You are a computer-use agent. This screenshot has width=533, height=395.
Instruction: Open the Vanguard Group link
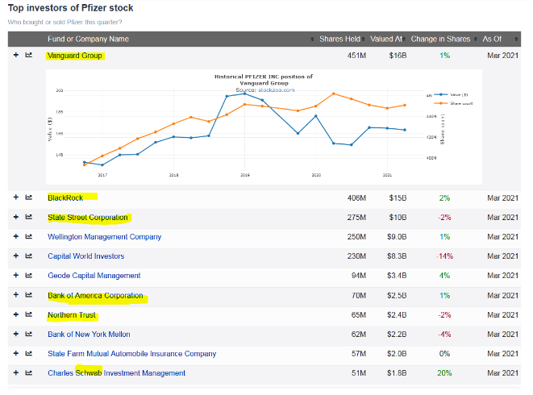point(75,56)
